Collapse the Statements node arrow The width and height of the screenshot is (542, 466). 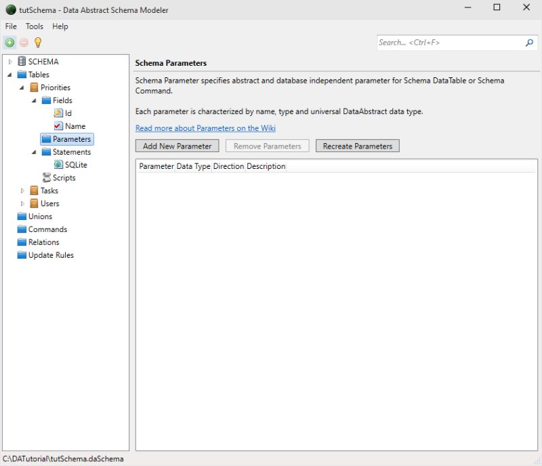pyautogui.click(x=34, y=152)
